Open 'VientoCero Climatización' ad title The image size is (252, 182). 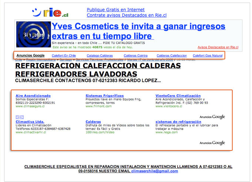click(178, 95)
